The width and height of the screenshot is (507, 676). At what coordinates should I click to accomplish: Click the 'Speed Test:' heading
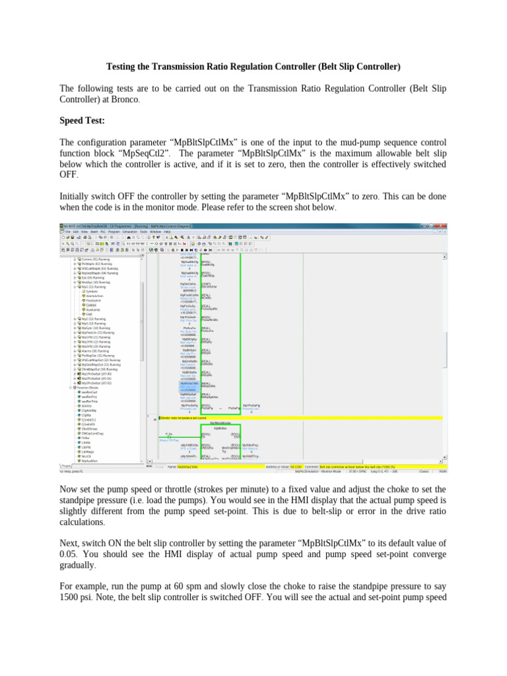(82, 121)
